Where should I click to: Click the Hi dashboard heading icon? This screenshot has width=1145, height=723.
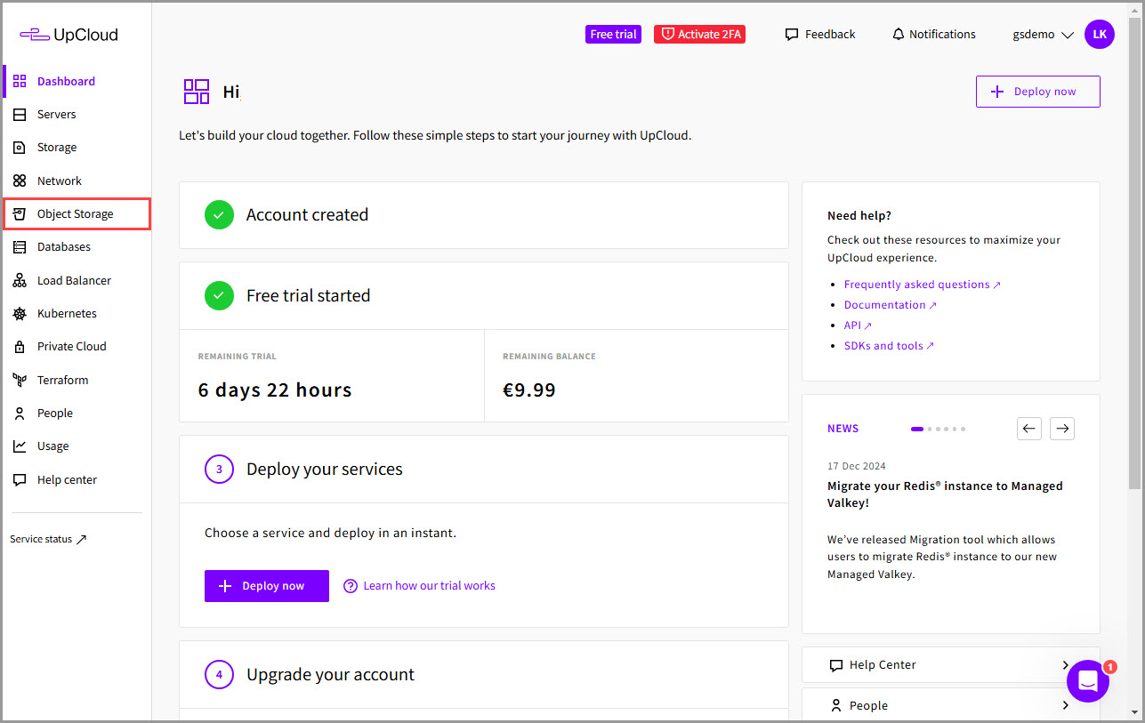click(x=197, y=92)
